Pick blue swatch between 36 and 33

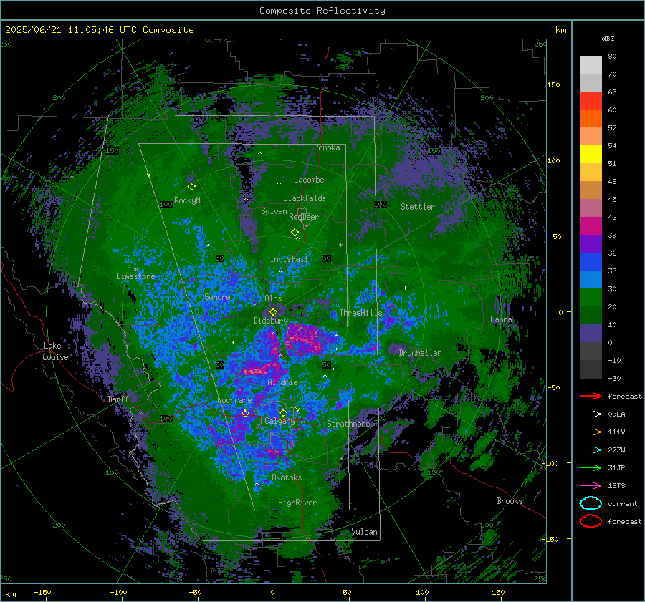pos(591,262)
